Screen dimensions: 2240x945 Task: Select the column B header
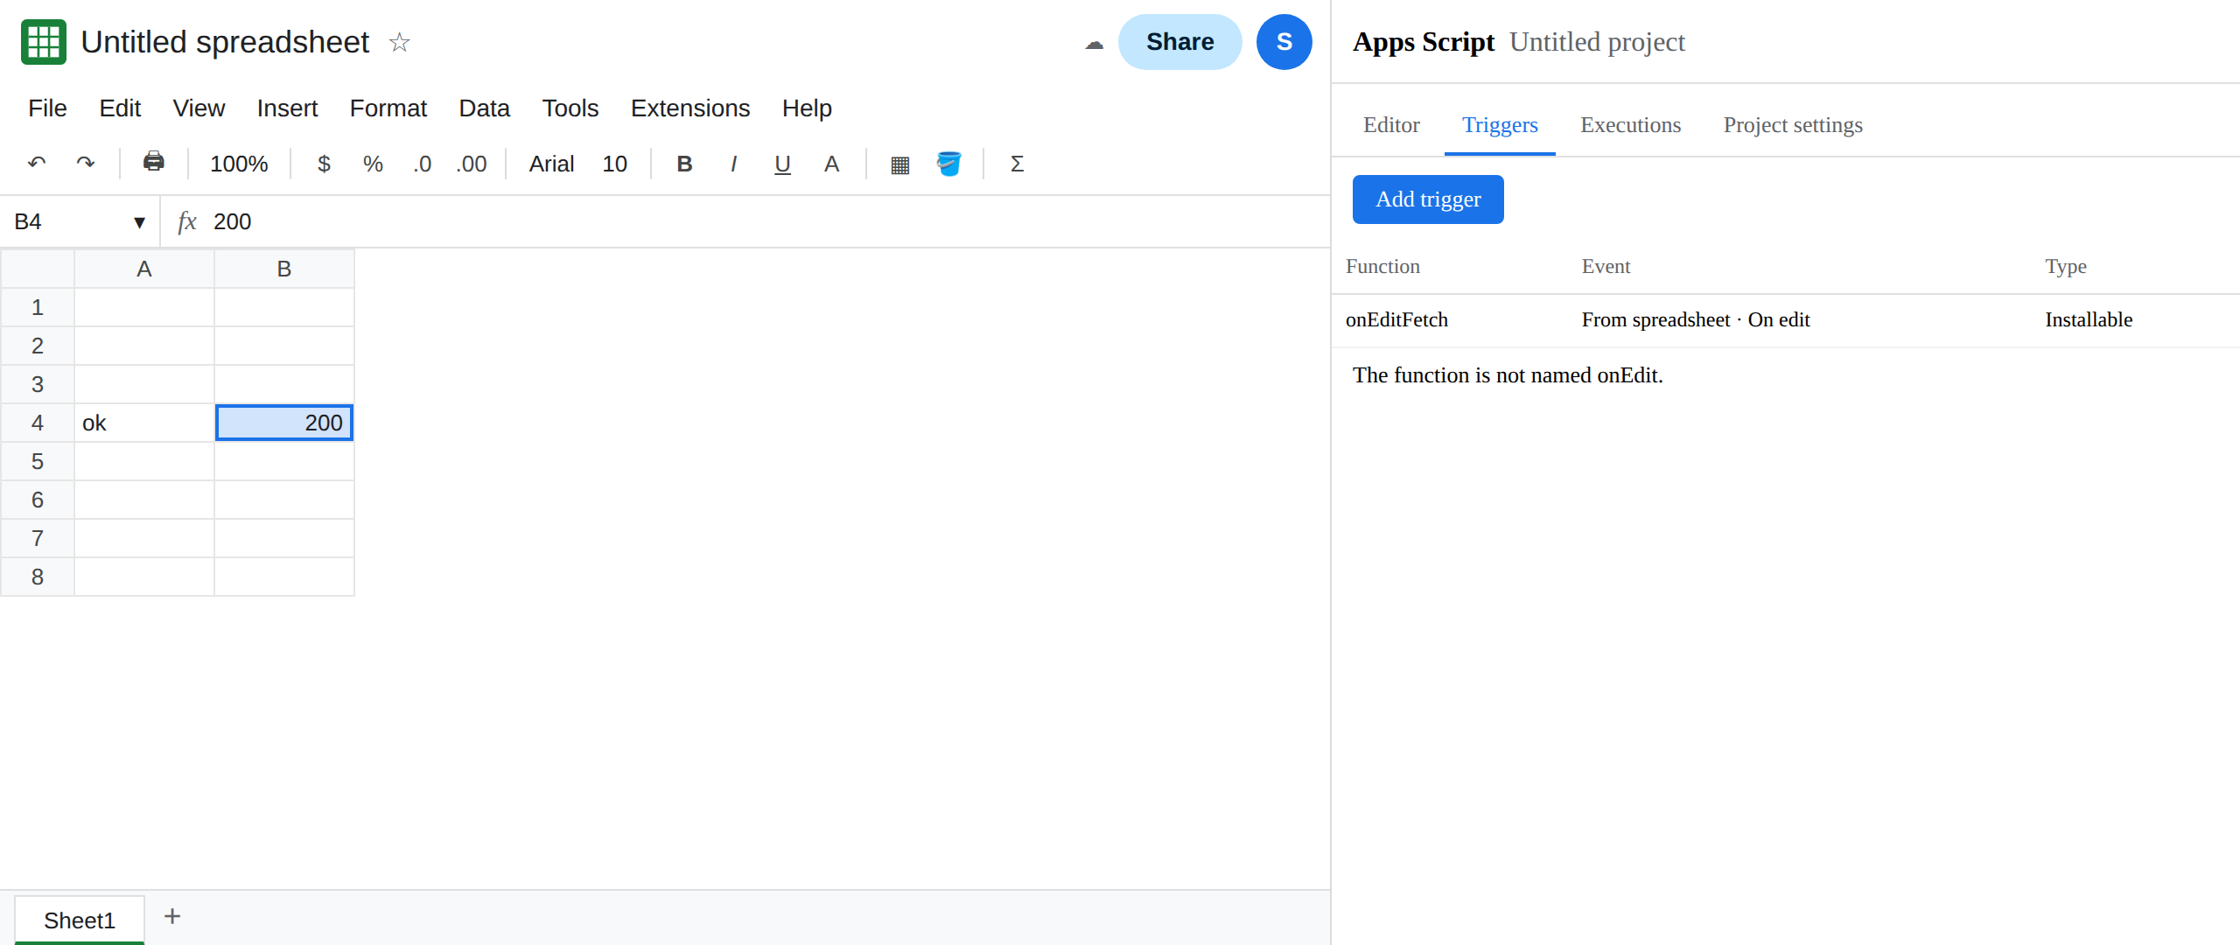(284, 269)
